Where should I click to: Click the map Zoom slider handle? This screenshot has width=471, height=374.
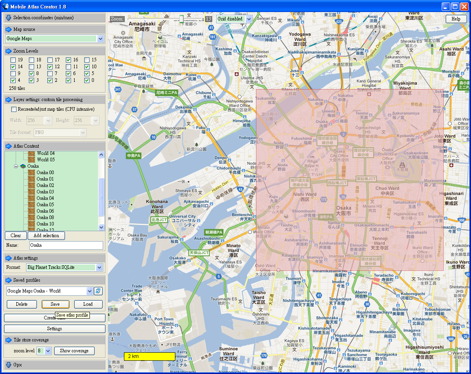click(x=181, y=19)
